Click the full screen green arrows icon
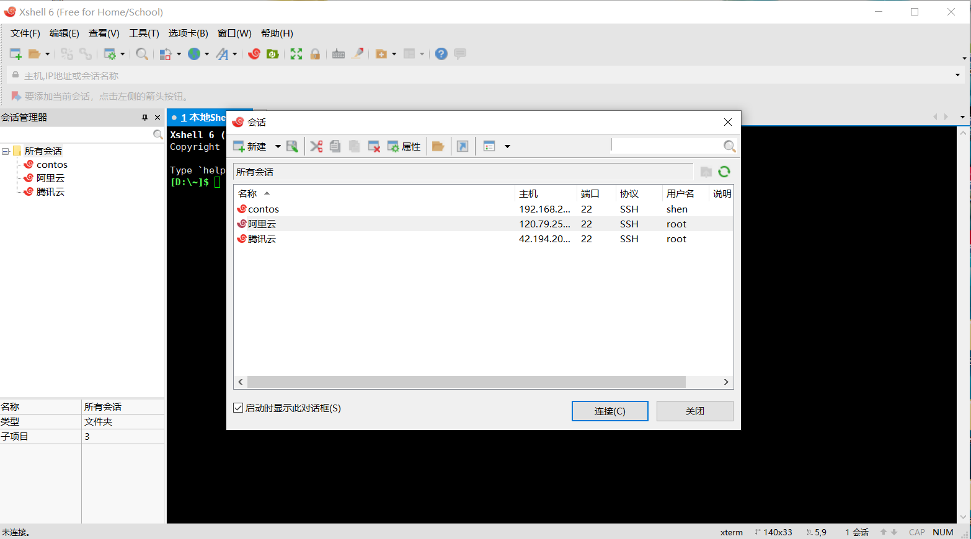971x539 pixels. tap(296, 54)
